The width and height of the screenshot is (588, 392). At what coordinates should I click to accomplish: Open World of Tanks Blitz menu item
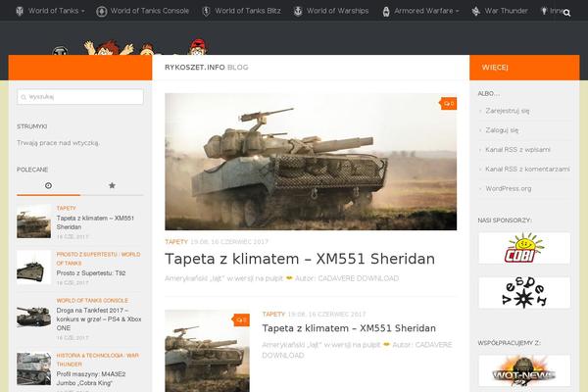pyautogui.click(x=248, y=11)
